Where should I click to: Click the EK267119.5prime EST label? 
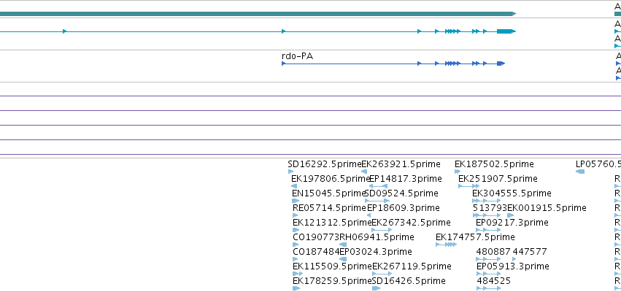point(412,266)
